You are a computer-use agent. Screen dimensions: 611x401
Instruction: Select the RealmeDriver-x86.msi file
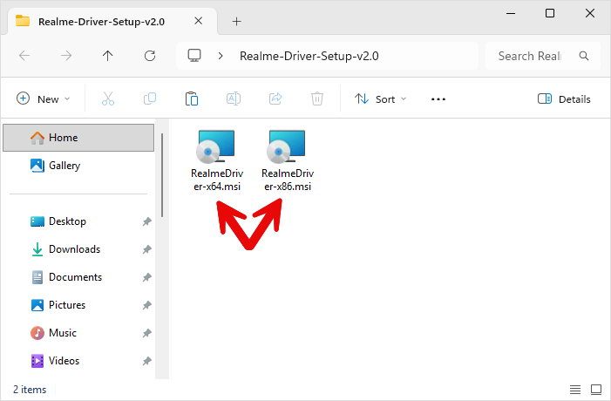tap(288, 160)
